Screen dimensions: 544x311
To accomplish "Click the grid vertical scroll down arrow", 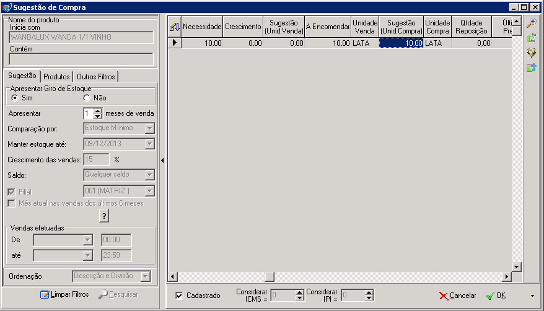I will (x=517, y=266).
